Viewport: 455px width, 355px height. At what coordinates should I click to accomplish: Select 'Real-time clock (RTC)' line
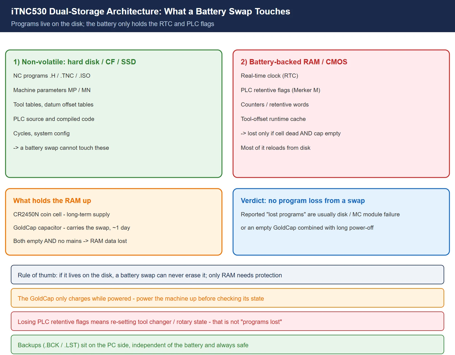[269, 76]
